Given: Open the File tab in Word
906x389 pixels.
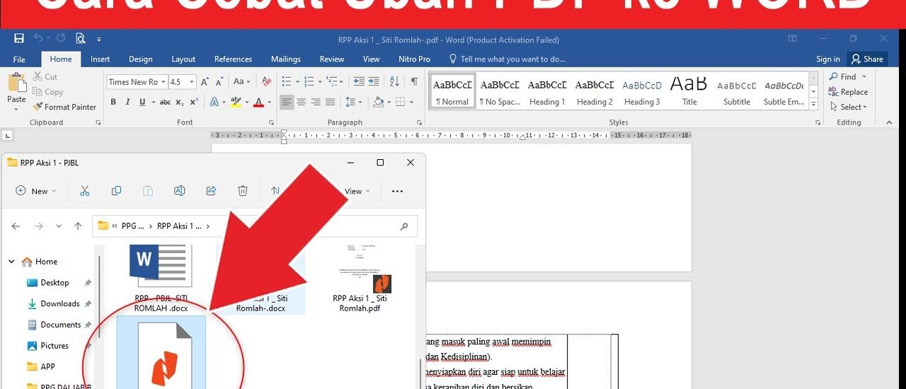Looking at the screenshot, I should [x=19, y=59].
